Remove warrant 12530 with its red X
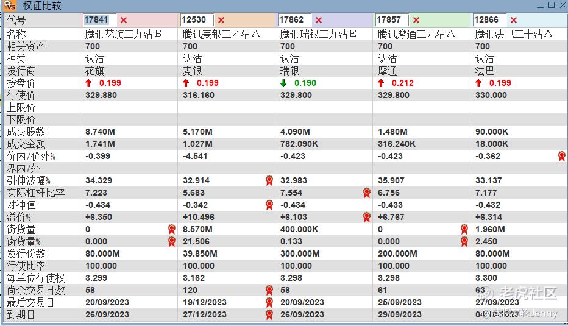 click(221, 20)
